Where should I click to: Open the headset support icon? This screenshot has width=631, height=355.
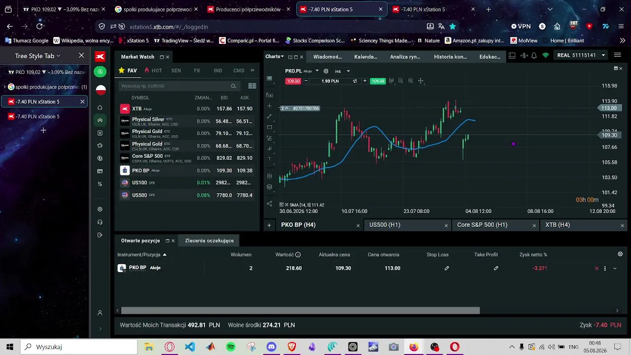coord(100,222)
